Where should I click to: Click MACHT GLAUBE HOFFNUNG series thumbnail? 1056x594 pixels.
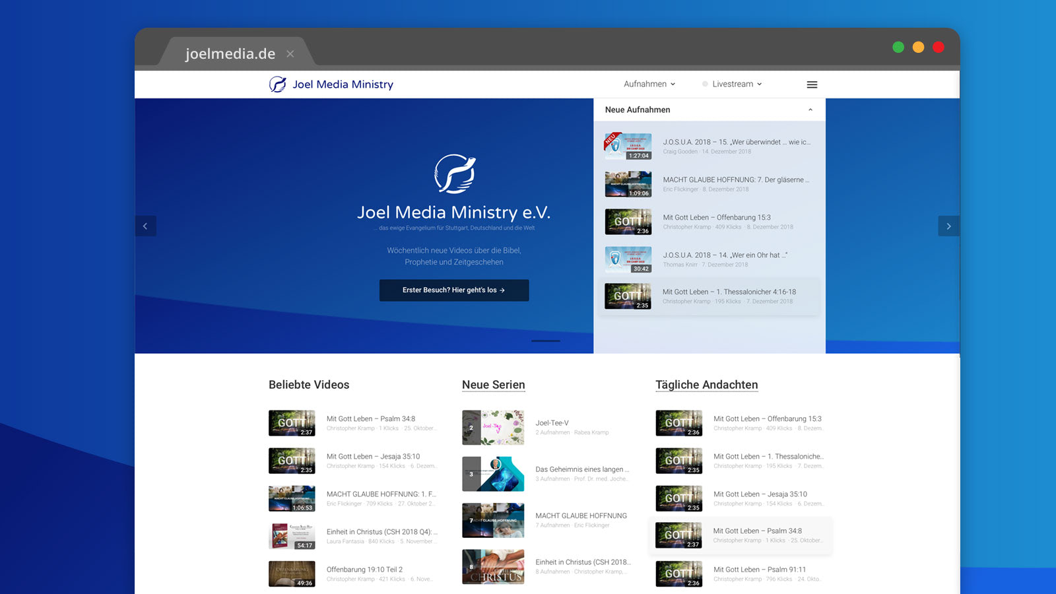click(x=493, y=520)
